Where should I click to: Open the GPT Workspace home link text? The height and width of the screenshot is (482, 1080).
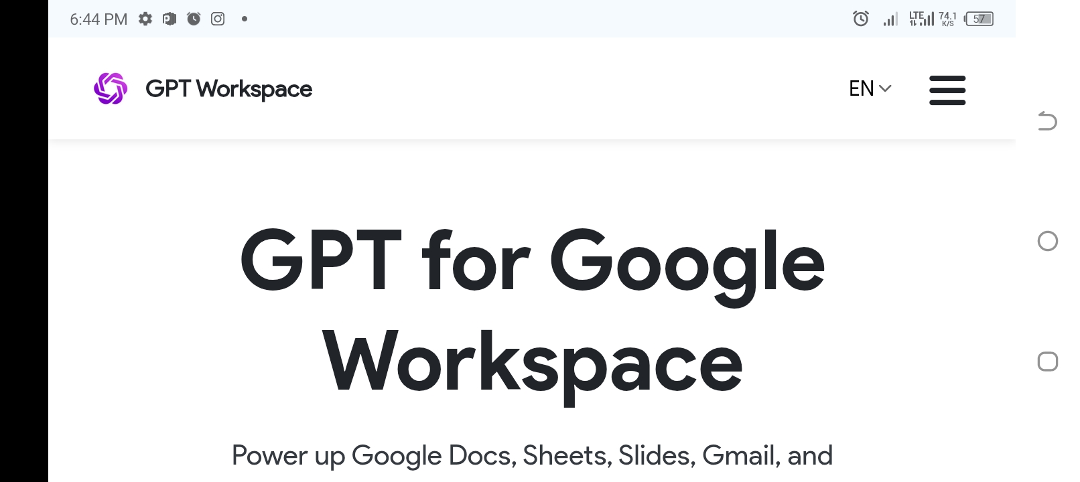(x=228, y=89)
